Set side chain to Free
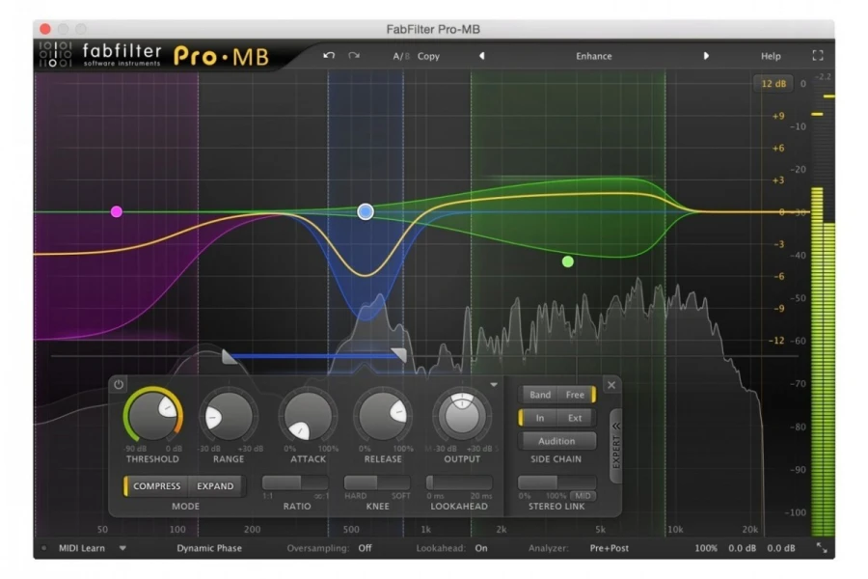The image size is (868, 579). [x=576, y=395]
